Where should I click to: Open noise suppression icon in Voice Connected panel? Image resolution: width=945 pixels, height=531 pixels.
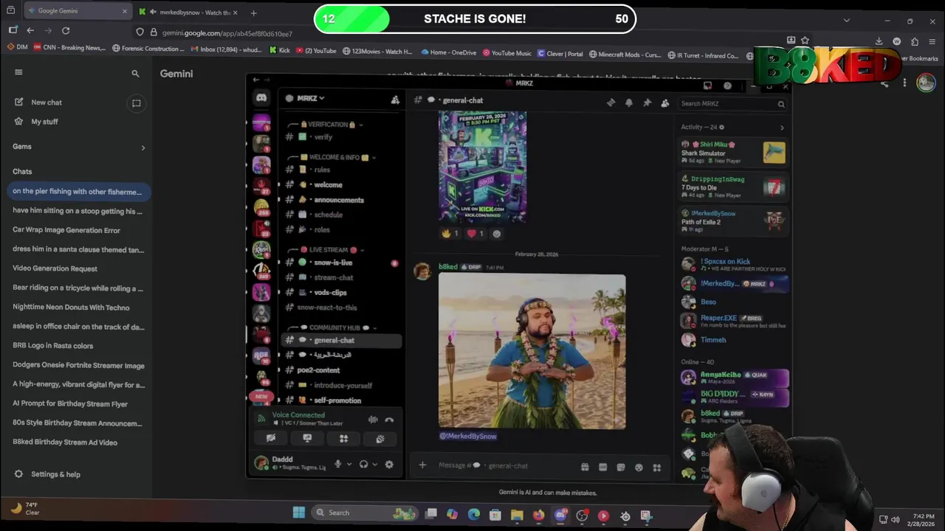373,420
